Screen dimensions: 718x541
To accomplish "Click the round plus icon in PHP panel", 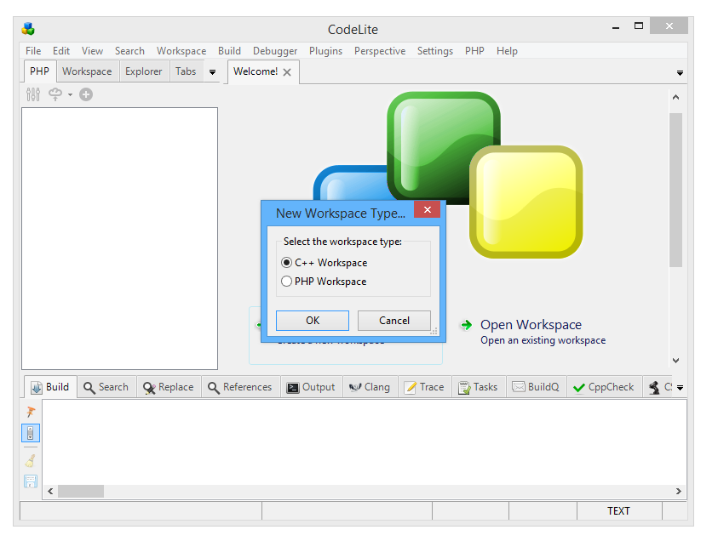I will 86,94.
